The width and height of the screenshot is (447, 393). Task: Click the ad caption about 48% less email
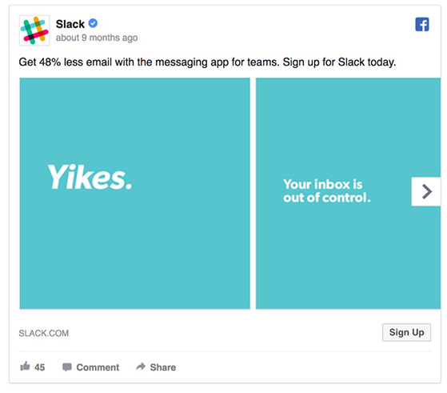(x=208, y=62)
